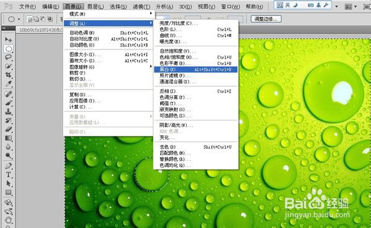Open the 分析(A) menu
371x228 pixels.
tap(164, 7)
